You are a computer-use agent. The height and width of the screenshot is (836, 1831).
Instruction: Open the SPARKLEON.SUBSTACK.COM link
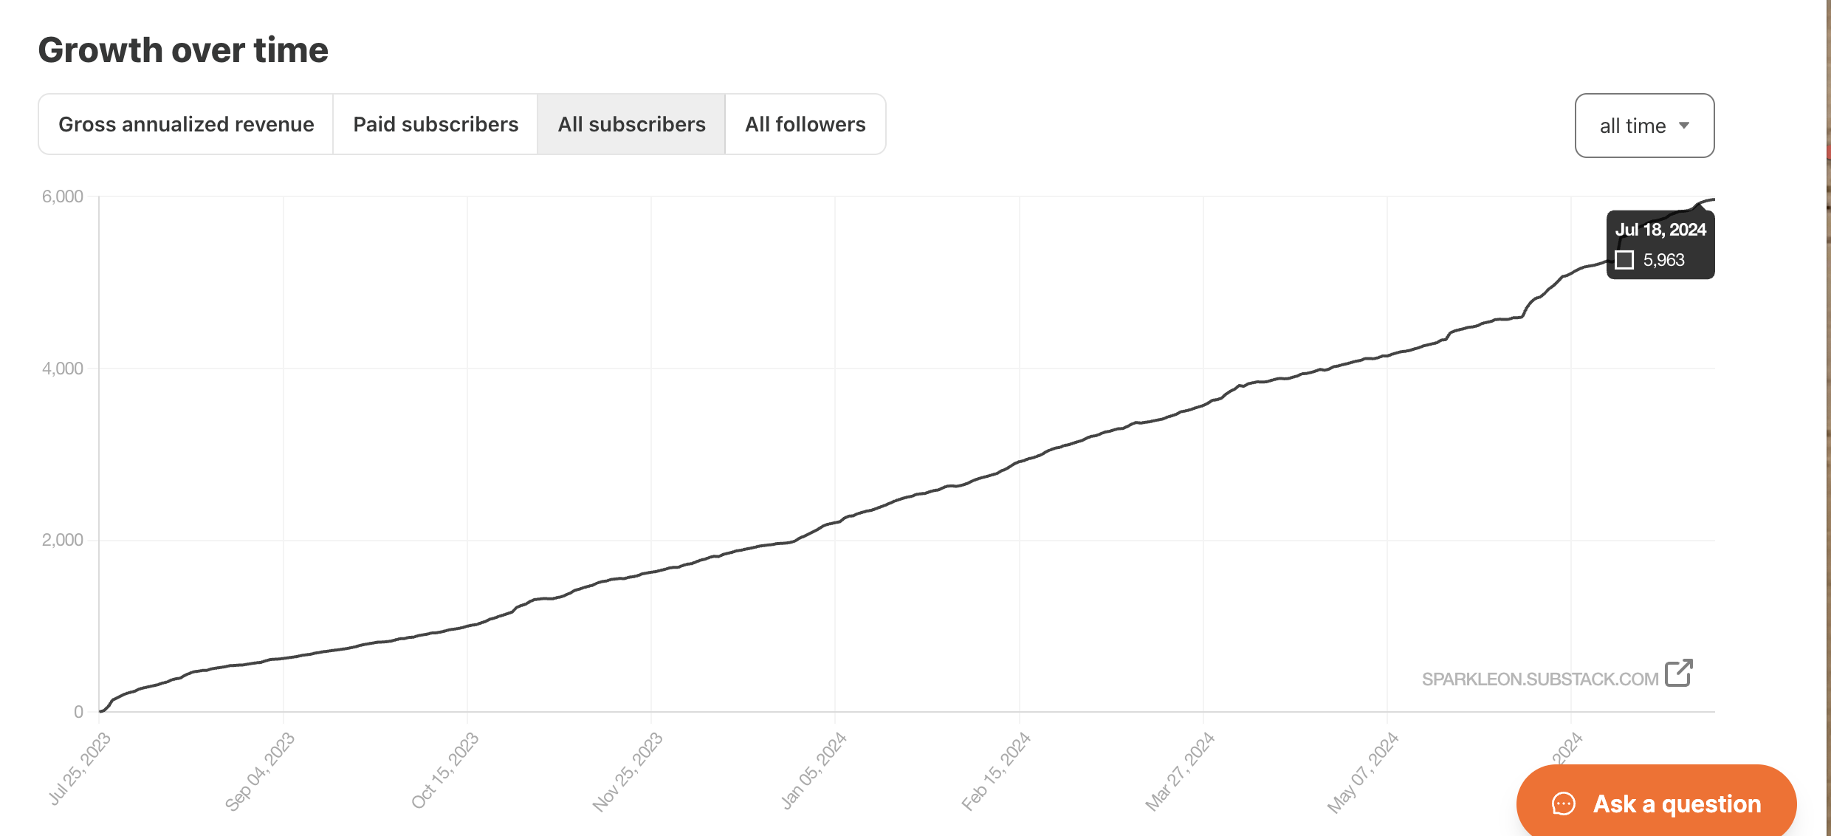(x=1539, y=679)
